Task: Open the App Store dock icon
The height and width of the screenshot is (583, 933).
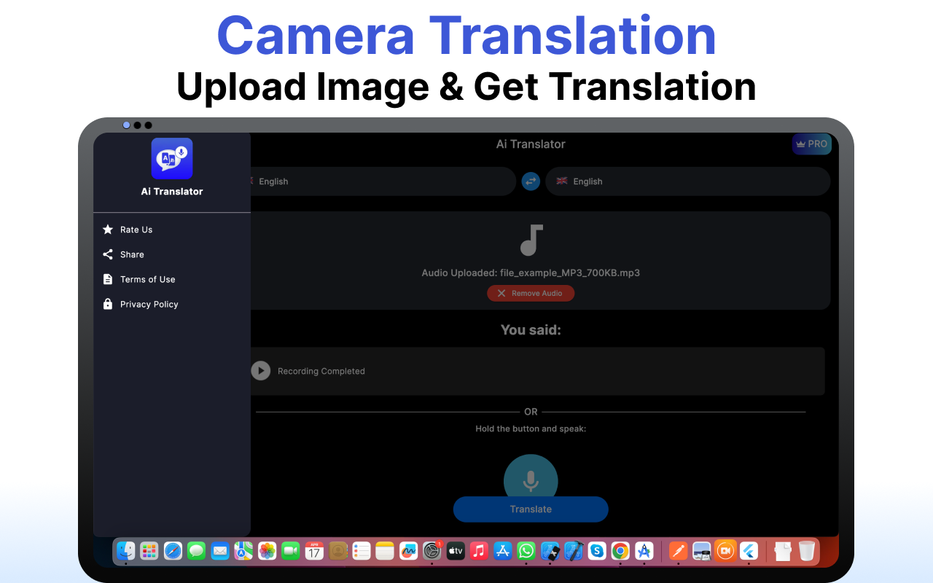Action: point(503,551)
